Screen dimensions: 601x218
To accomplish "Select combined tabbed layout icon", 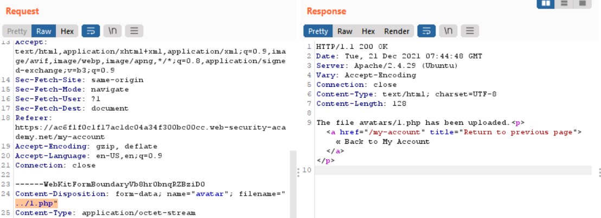I will click(582, 3).
